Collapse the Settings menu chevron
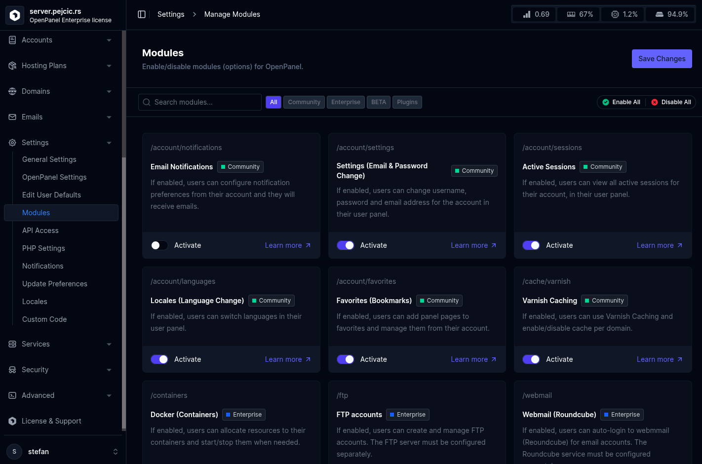Screen dimensions: 702x464 [x=109, y=143]
